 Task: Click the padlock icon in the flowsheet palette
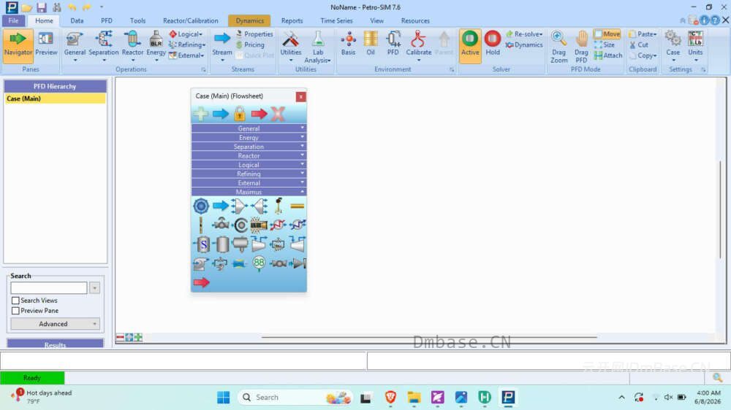240,114
